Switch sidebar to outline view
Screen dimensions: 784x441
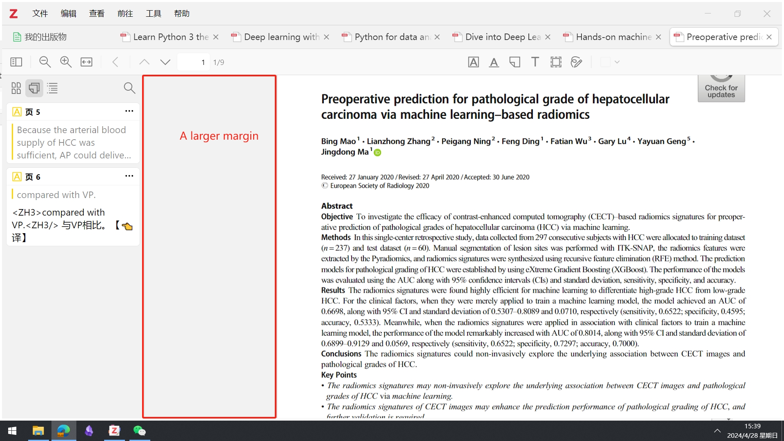pyautogui.click(x=52, y=88)
